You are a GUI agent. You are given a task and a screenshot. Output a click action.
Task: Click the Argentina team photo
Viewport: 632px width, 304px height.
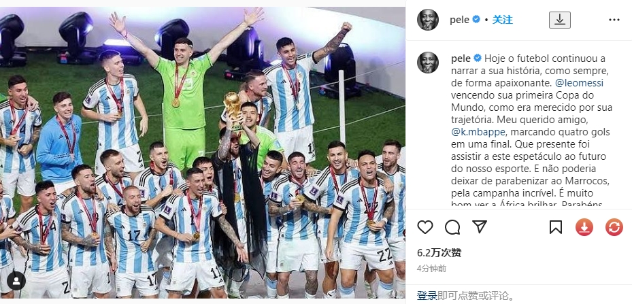[203, 153]
